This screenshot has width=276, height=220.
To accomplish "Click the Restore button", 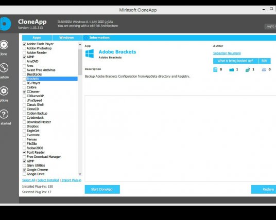I will pyautogui.click(x=264, y=190).
